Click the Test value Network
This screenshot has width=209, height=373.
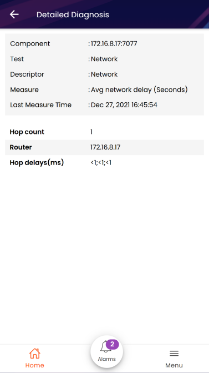104,59
